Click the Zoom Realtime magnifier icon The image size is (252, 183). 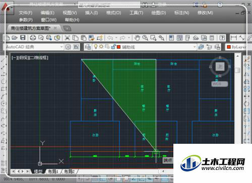click(x=145, y=38)
